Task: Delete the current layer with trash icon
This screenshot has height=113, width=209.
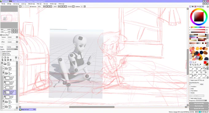Action: 10,60
